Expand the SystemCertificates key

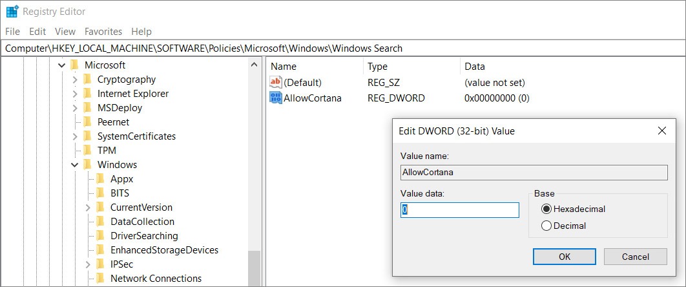pyautogui.click(x=75, y=136)
